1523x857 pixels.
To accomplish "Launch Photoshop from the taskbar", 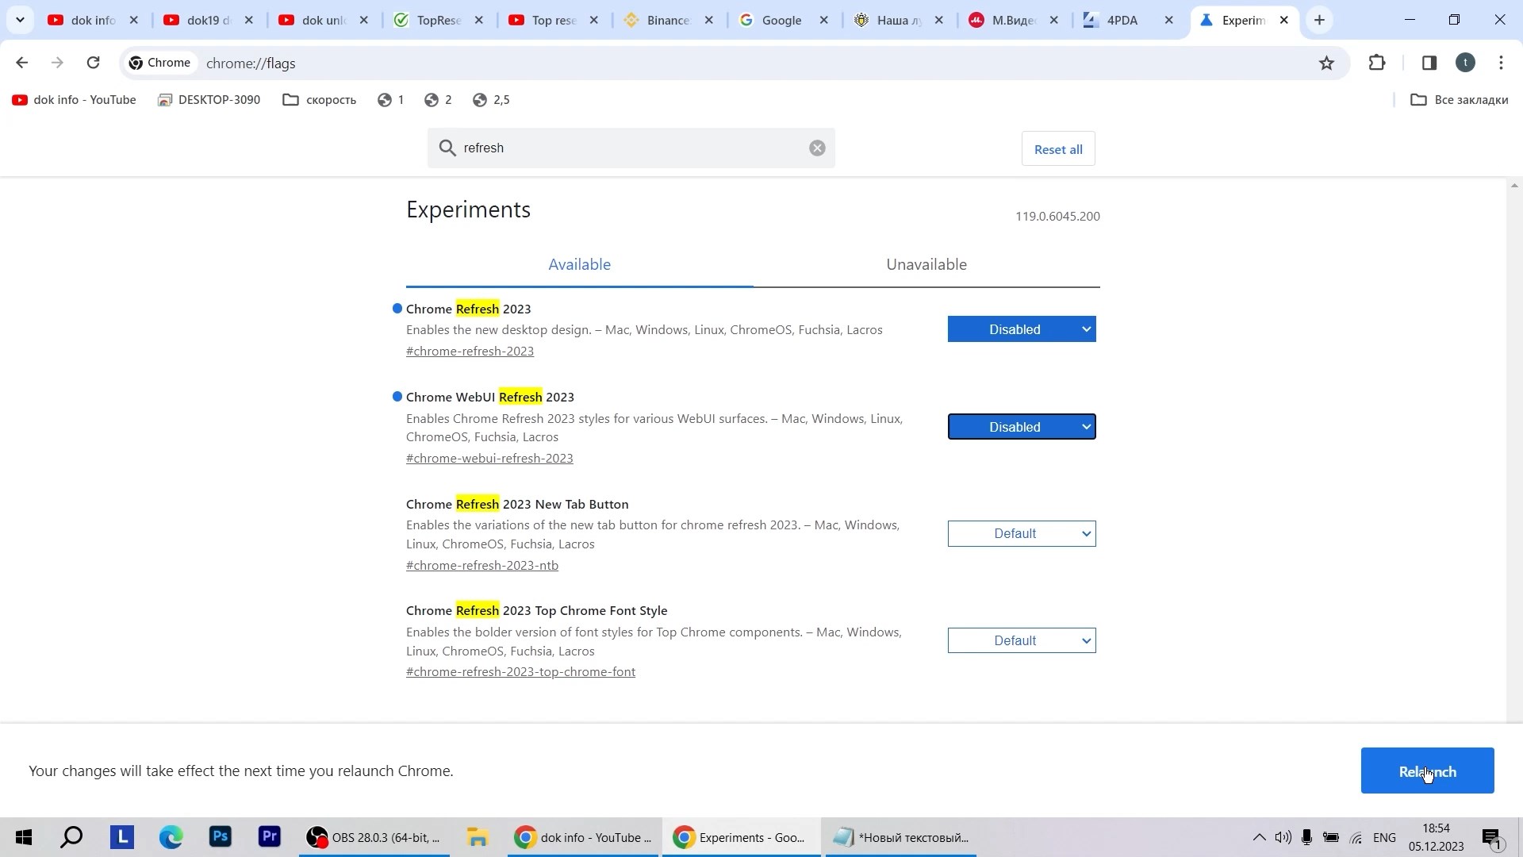I will point(221,837).
